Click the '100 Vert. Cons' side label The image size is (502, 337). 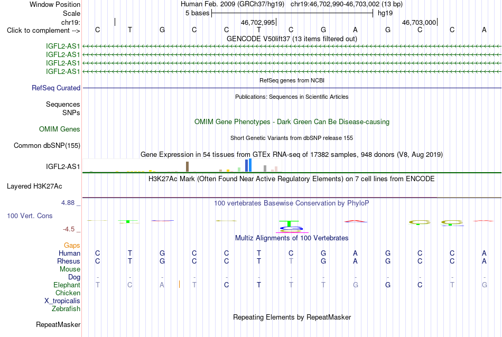coord(30,216)
